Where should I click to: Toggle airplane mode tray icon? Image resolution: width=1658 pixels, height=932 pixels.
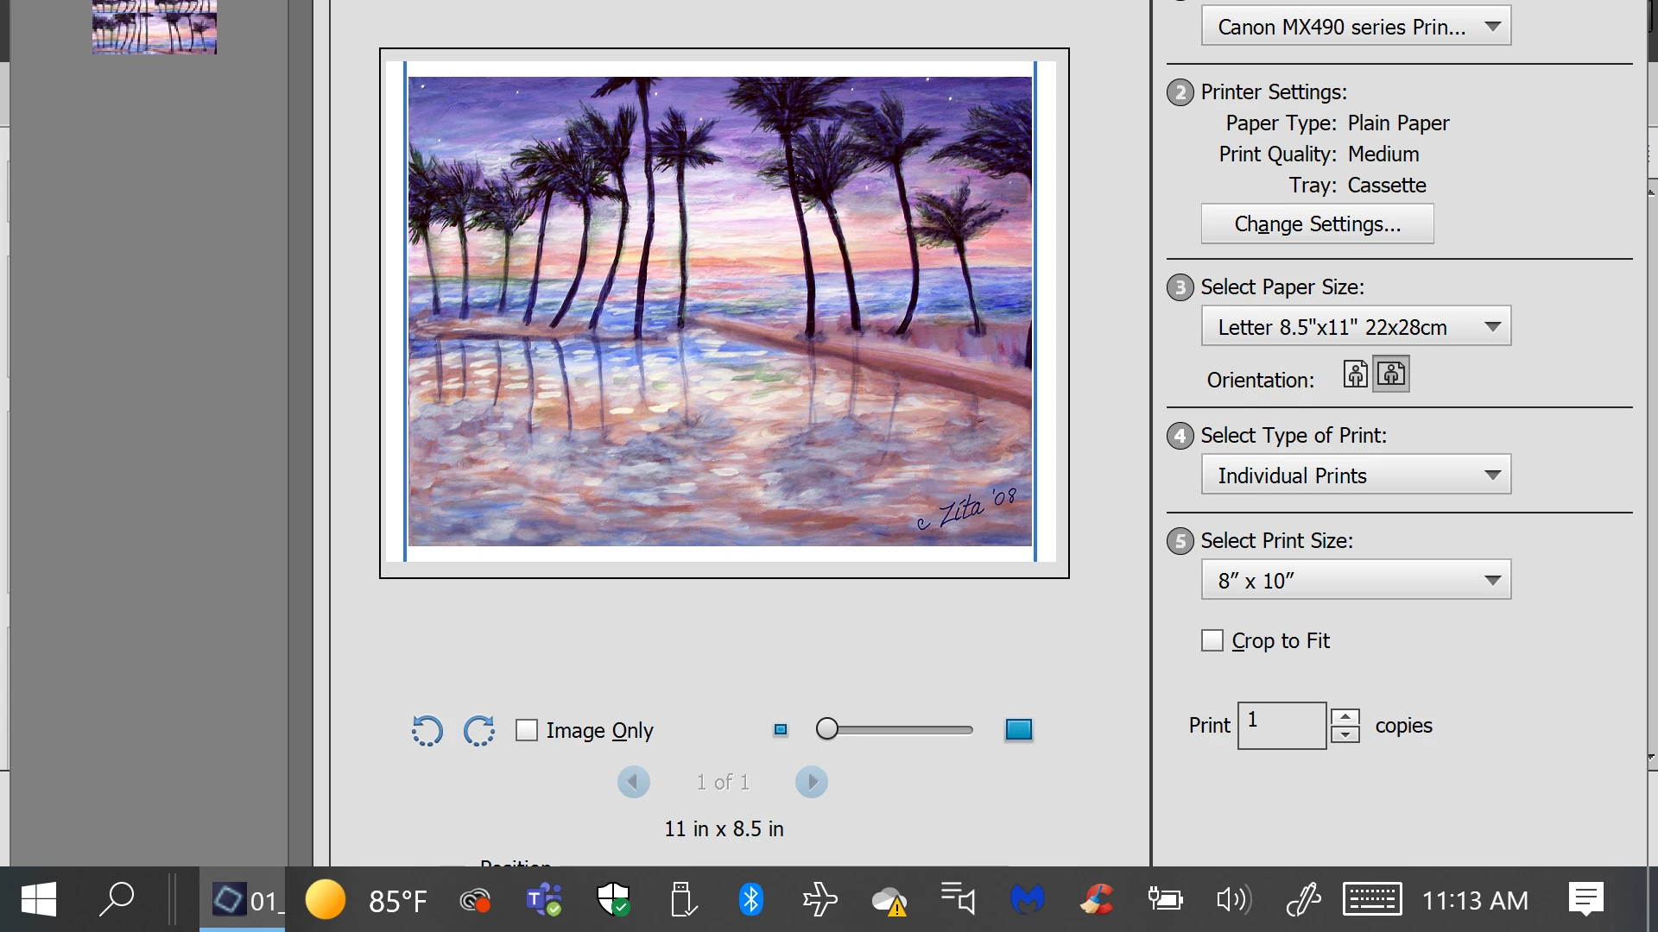coord(820,900)
